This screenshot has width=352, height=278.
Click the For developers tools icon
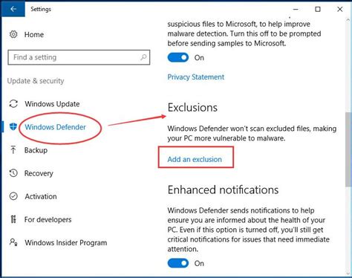(x=13, y=219)
